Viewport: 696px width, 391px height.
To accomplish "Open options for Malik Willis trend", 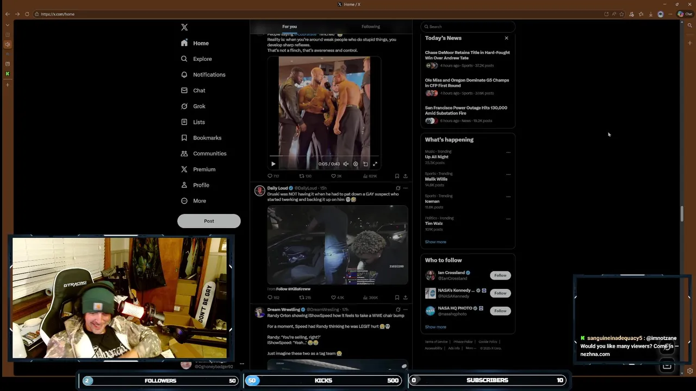I will coord(508,174).
